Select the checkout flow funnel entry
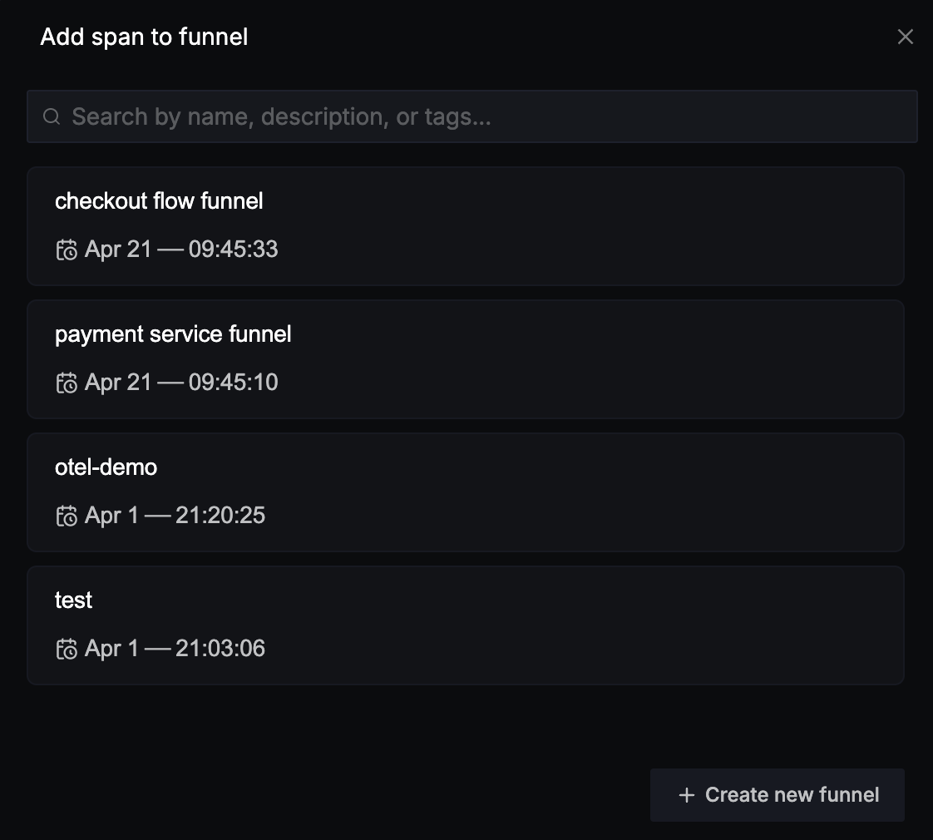The image size is (933, 840). (x=466, y=226)
